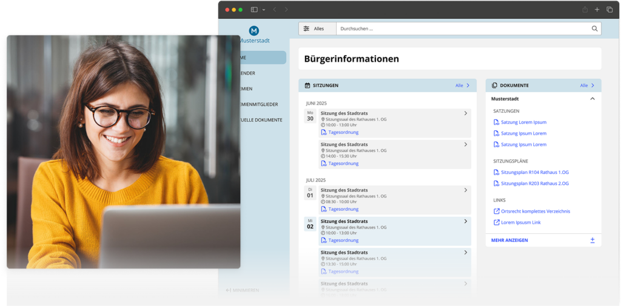Go forward with the browser forward arrow
This screenshot has width=621, height=306.
[x=286, y=10]
